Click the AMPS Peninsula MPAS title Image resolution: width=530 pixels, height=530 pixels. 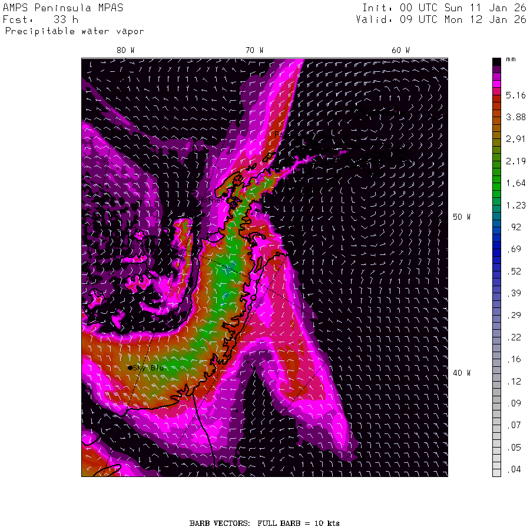click(63, 8)
